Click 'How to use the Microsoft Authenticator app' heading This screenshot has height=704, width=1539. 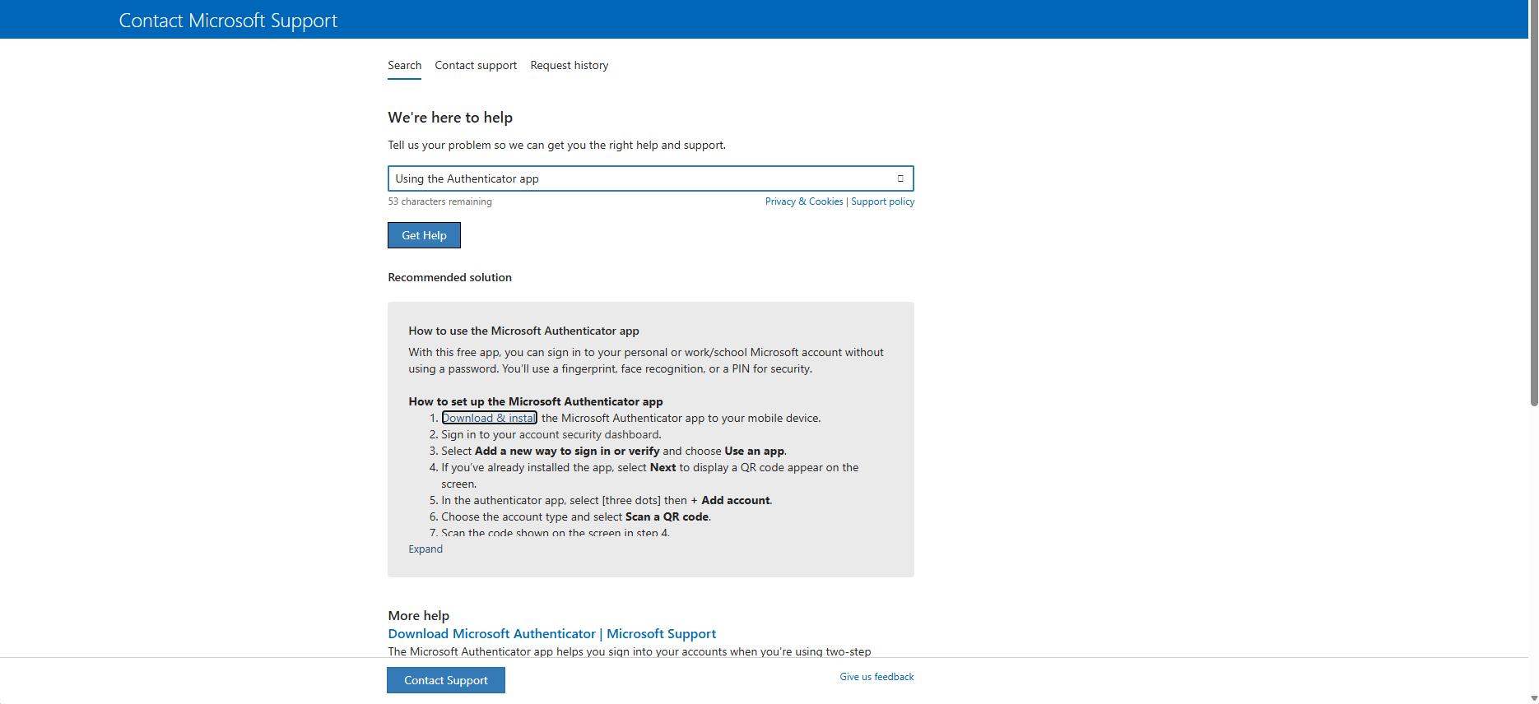coord(523,331)
